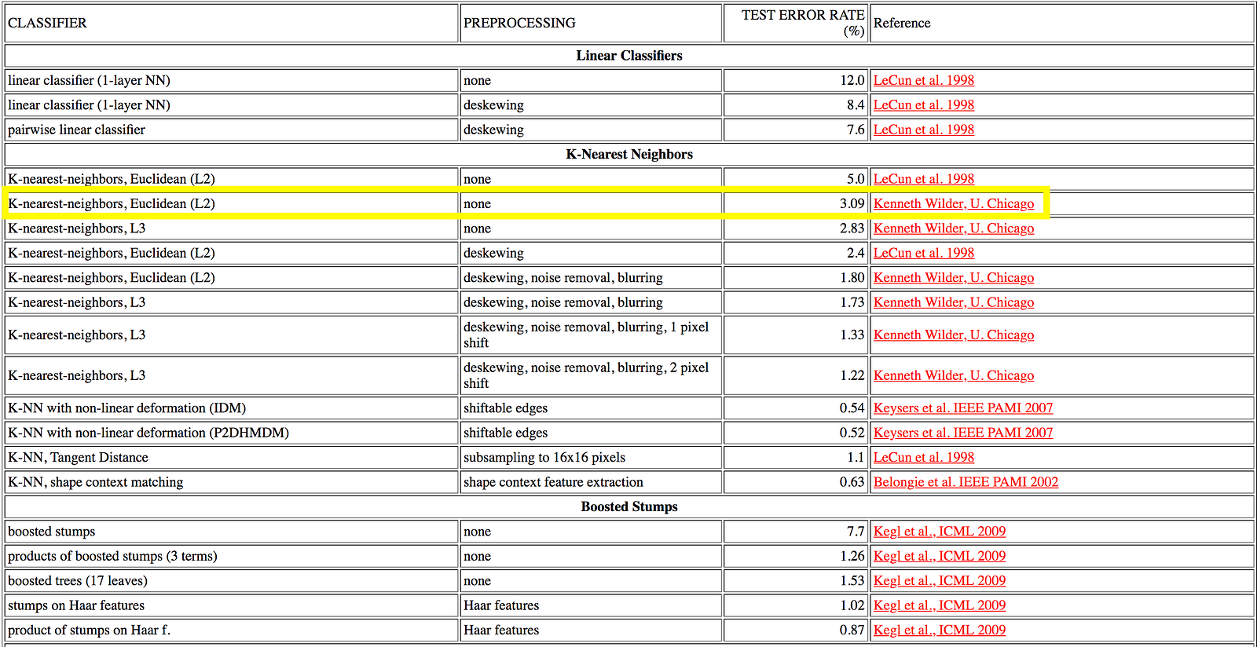Follow Kenneth Wilder link in the 1.80 row
The height and width of the screenshot is (647, 1257).
(x=954, y=278)
